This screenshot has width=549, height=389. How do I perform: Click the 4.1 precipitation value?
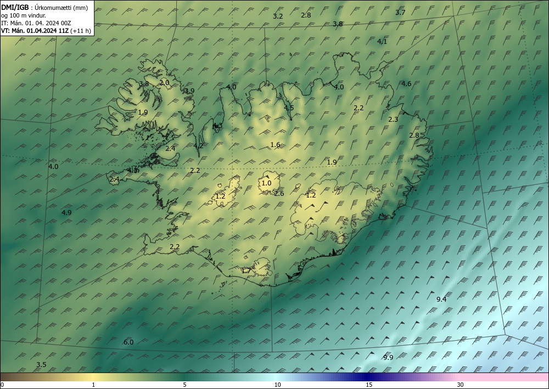point(382,42)
